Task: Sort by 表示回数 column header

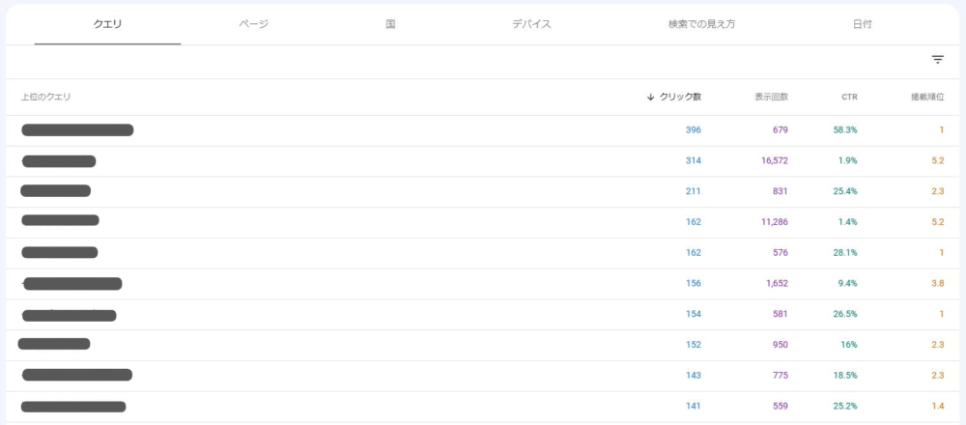Action: pyautogui.click(x=771, y=97)
